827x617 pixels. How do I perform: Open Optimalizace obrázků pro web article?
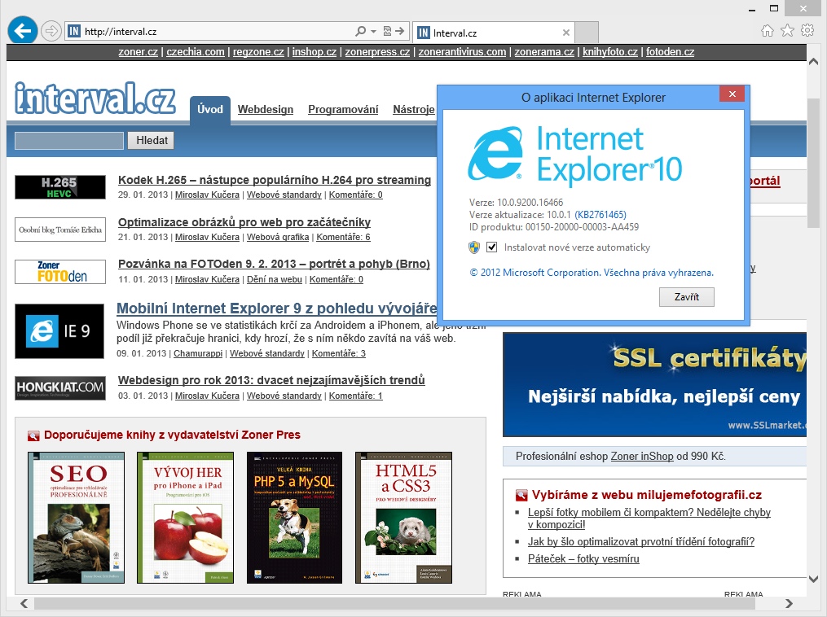[244, 222]
